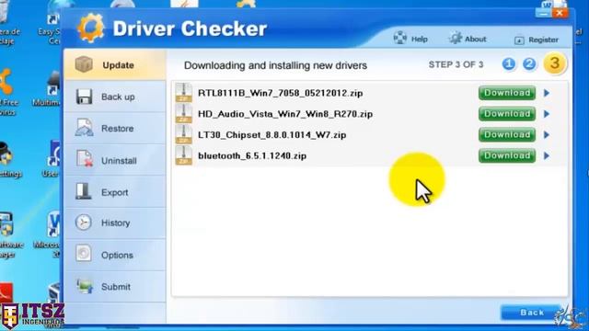Image resolution: width=589 pixels, height=331 pixels.
Task: Open the Export section
Action: [114, 192]
